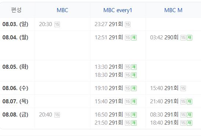201x136 pixels.
Task: Click the 15 rating badge beside 18:30 291회
Action: (x=128, y=75)
